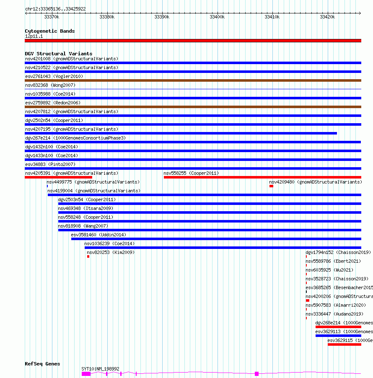The width and height of the screenshot is (373, 378).
Task: Click the nsv4207812 gnomAD label
Action: (72, 111)
